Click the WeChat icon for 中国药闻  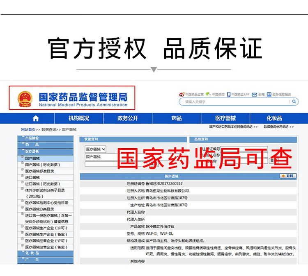(x=208, y=94)
